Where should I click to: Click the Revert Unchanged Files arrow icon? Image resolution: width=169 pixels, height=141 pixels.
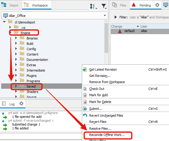pos(85,115)
